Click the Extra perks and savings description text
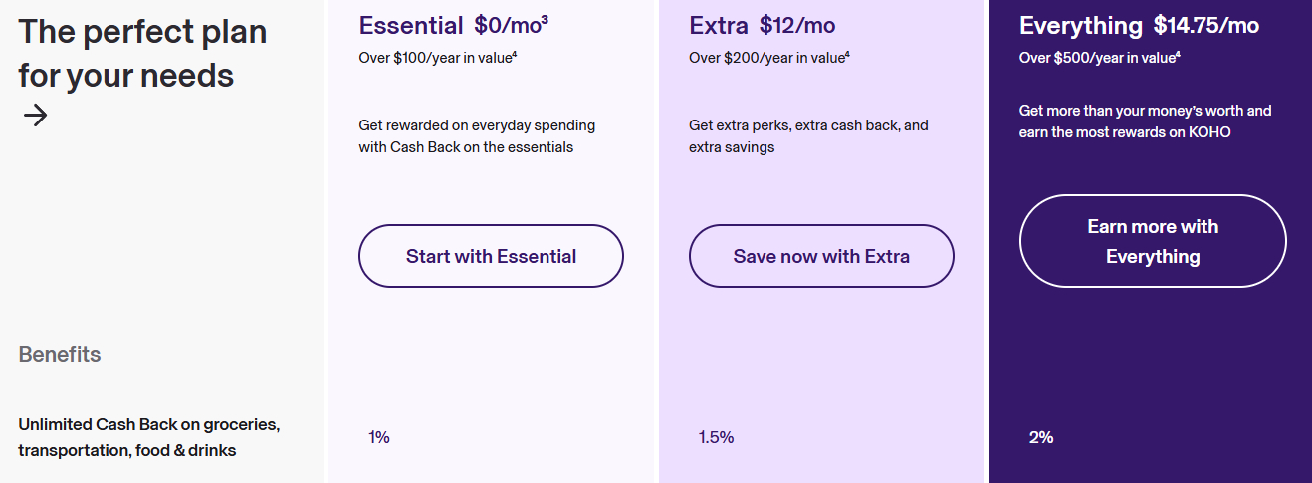Viewport: 1312px width, 483px height. [808, 136]
